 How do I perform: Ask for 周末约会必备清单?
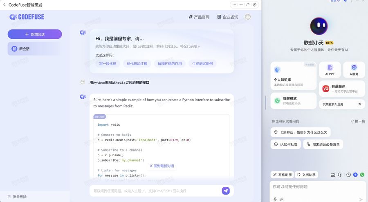tap(323, 144)
